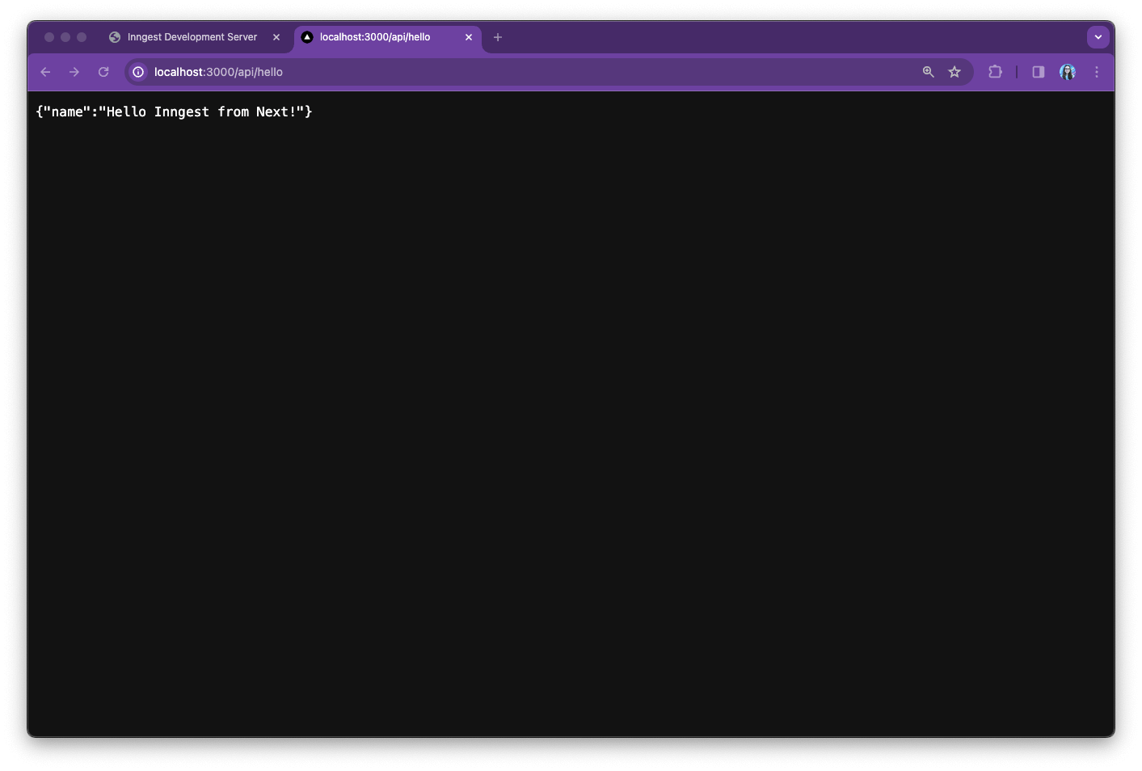Open the user profile avatar
This screenshot has height=771, width=1142.
1068,72
